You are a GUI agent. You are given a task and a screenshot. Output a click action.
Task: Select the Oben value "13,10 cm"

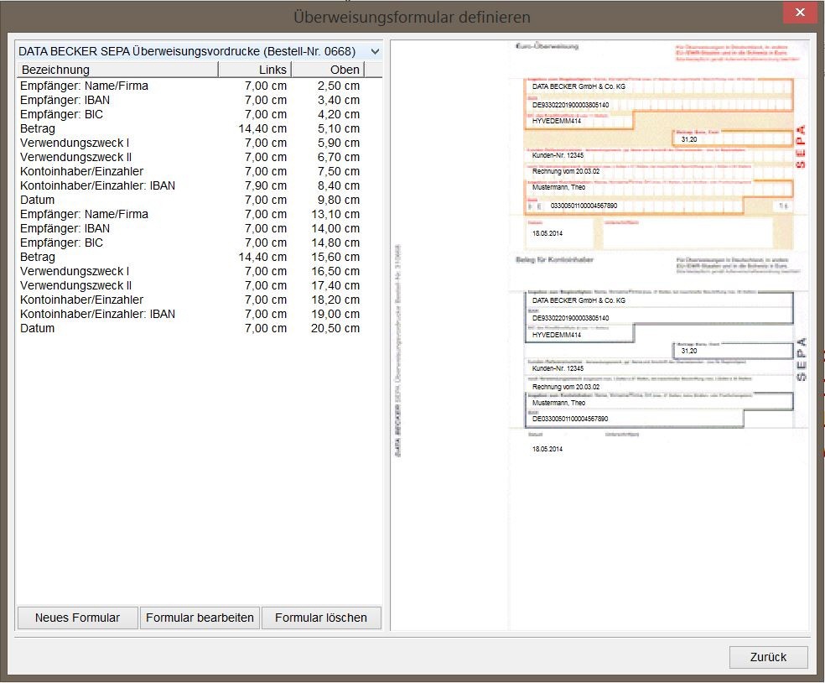(335, 214)
